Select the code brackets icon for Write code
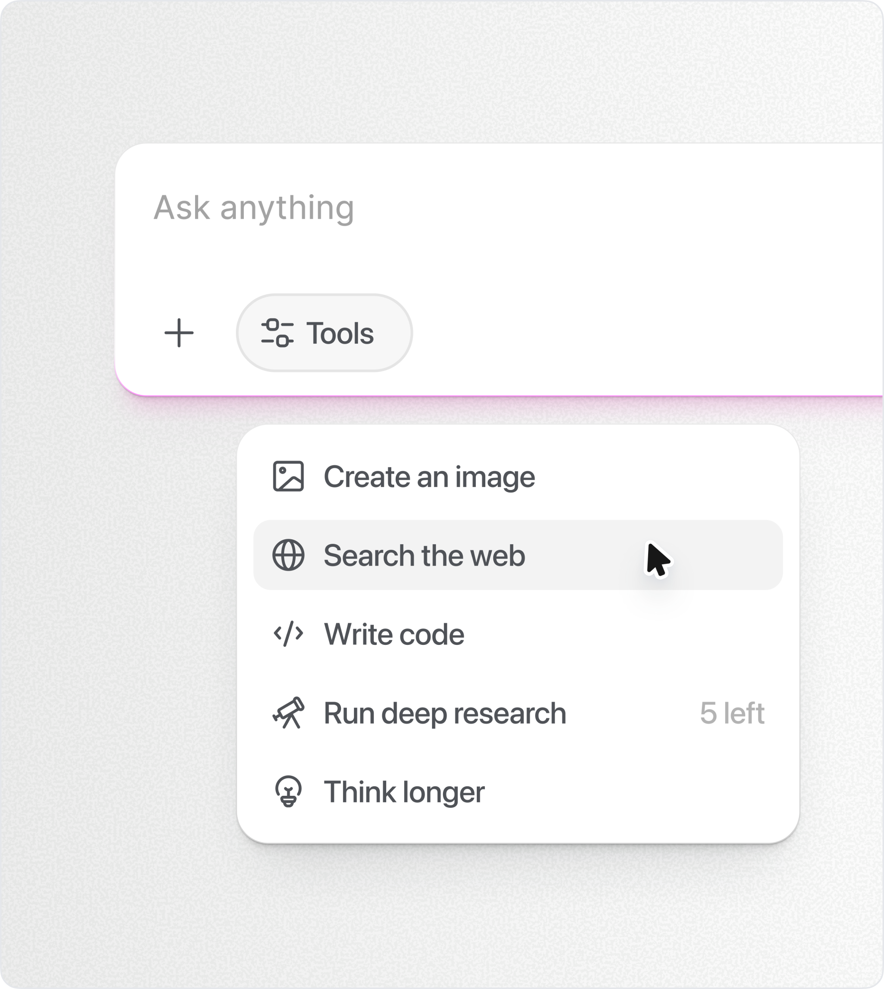This screenshot has width=884, height=989. tap(289, 633)
